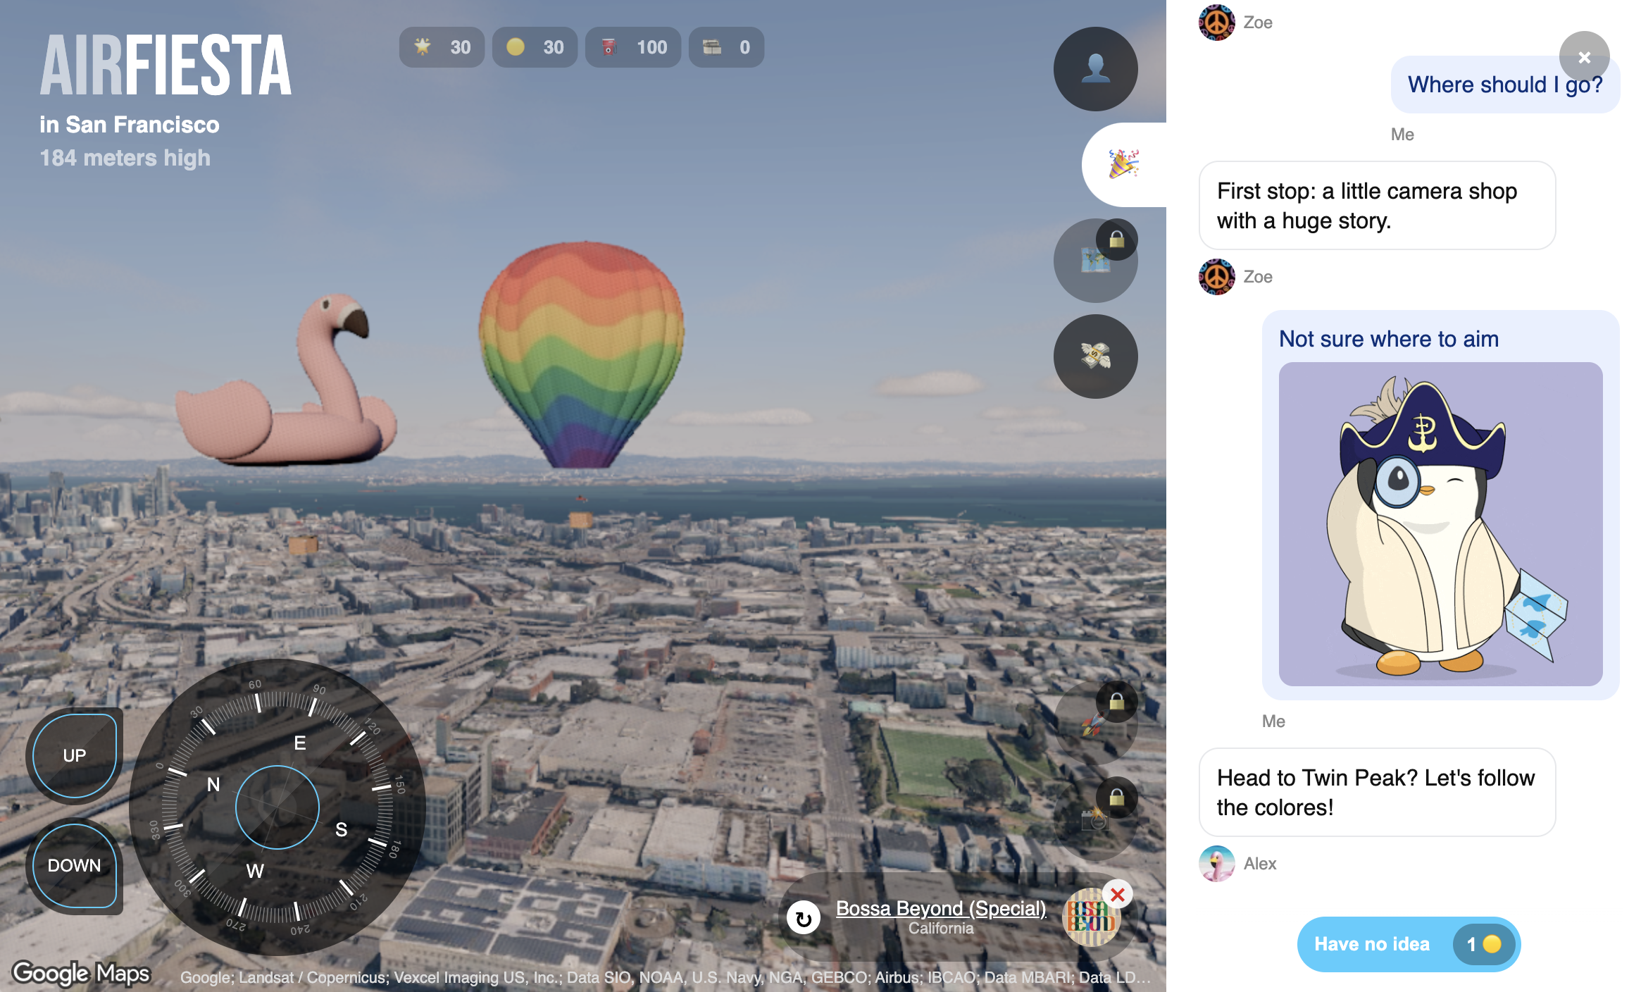The height and width of the screenshot is (992, 1641).
Task: Click the compass center dial
Action: pos(277,807)
